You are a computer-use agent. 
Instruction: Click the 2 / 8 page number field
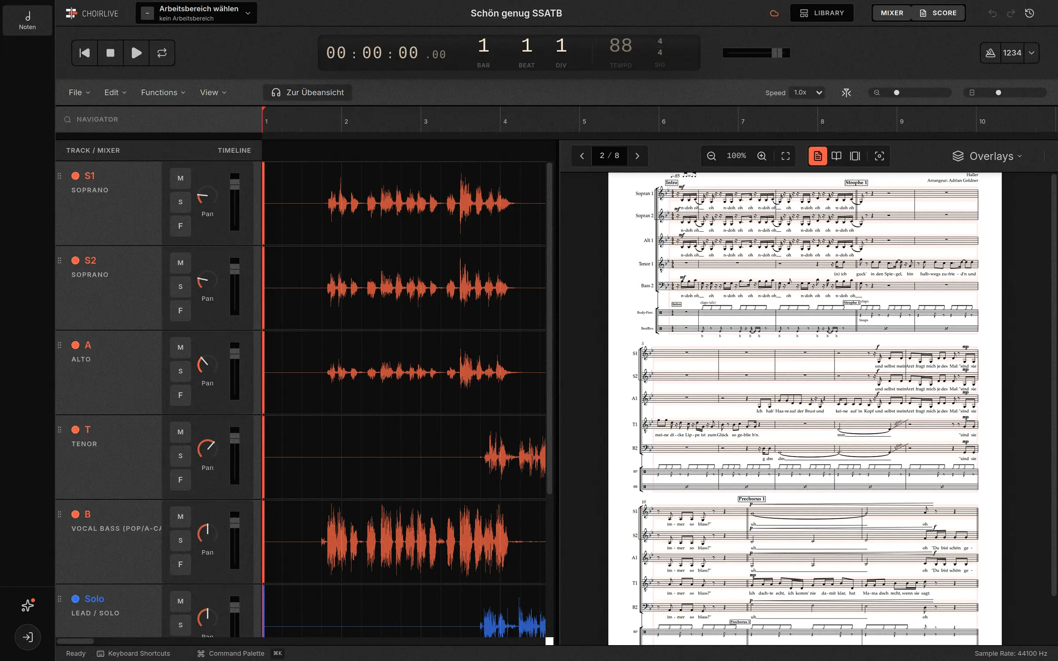(609, 156)
